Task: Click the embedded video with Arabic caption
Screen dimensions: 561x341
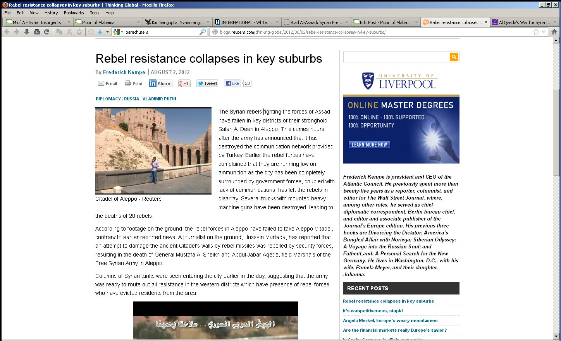Action: pos(215,320)
